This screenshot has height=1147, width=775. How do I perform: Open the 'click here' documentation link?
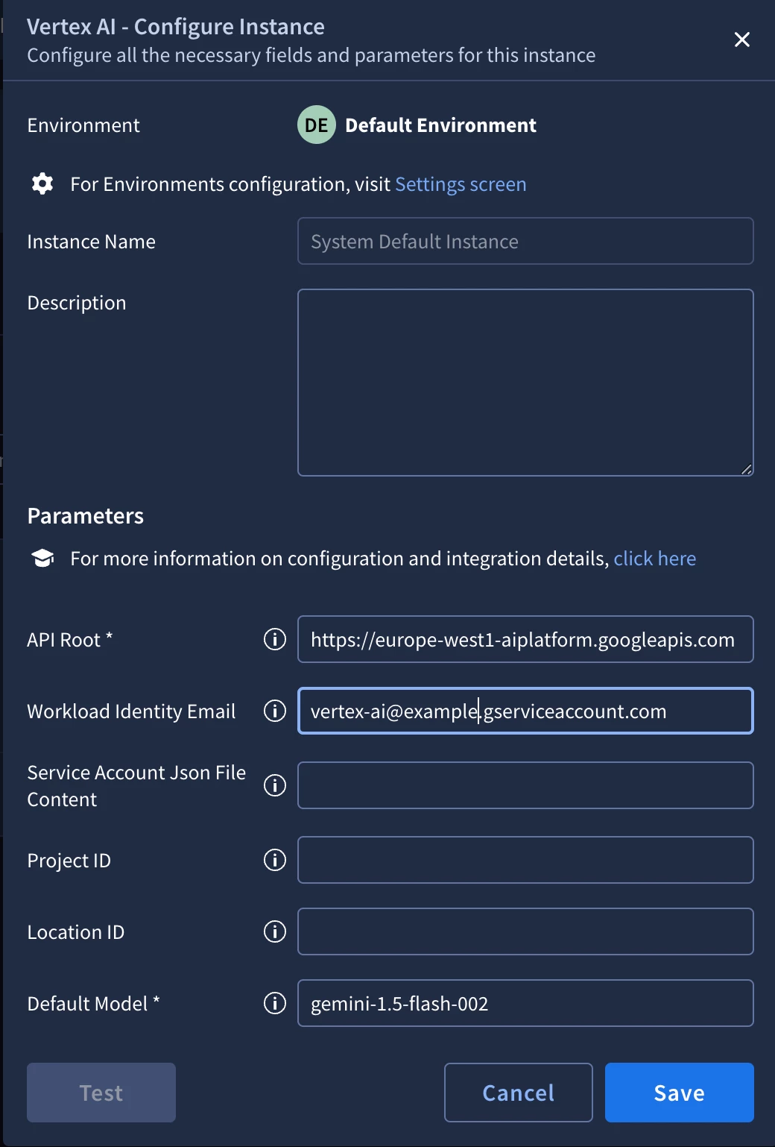(655, 559)
